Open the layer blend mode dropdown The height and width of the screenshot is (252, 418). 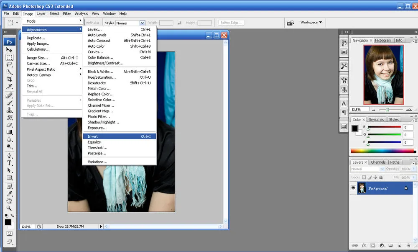[x=367, y=169]
